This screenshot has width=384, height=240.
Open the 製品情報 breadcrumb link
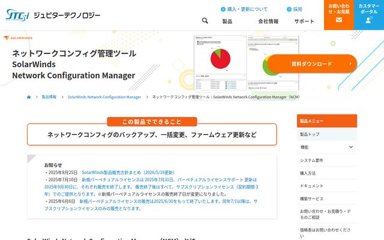(49, 97)
